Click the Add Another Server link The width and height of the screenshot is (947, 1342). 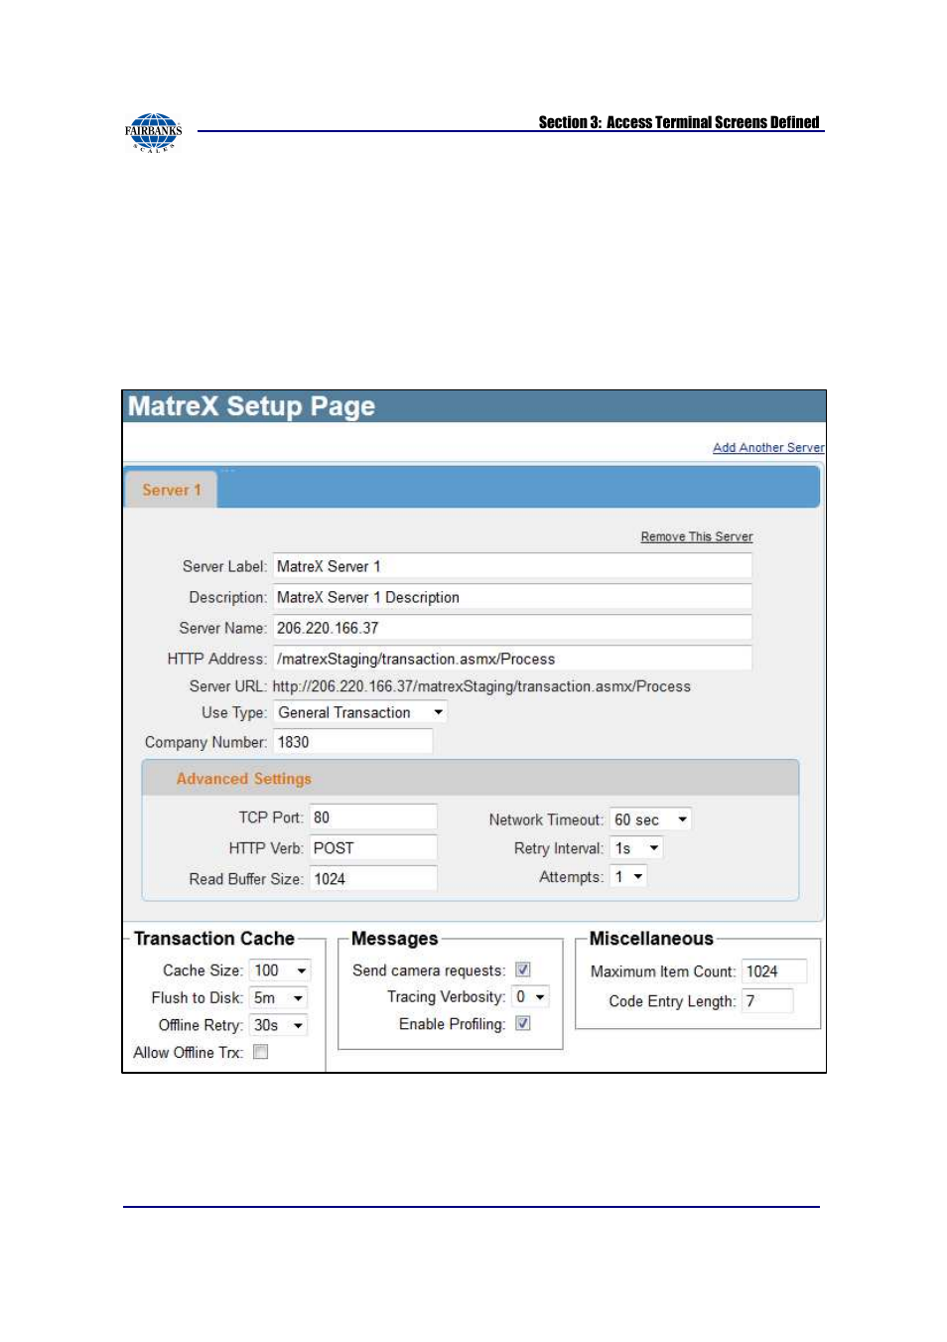point(768,448)
